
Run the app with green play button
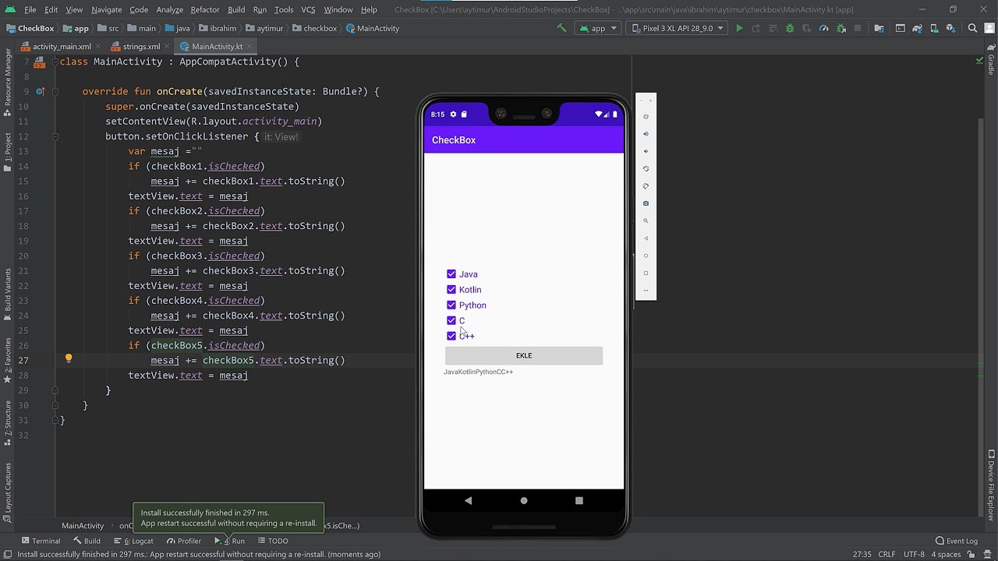click(x=739, y=28)
